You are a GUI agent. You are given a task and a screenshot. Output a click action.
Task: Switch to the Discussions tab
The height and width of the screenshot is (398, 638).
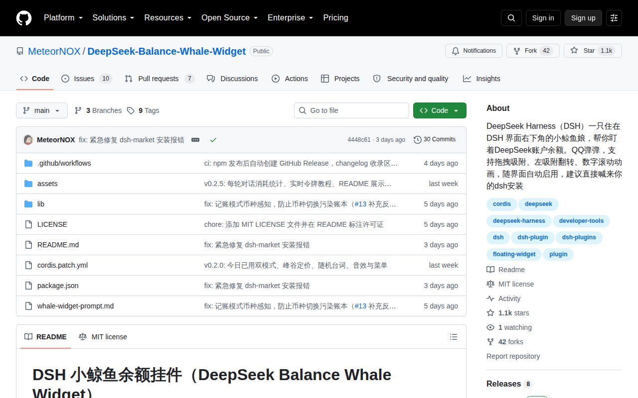point(232,79)
